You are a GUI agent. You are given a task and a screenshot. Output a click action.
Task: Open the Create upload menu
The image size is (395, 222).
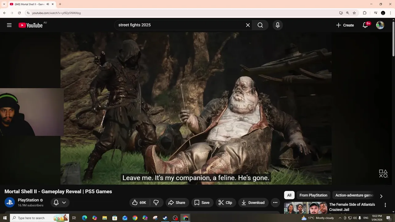[x=345, y=25]
